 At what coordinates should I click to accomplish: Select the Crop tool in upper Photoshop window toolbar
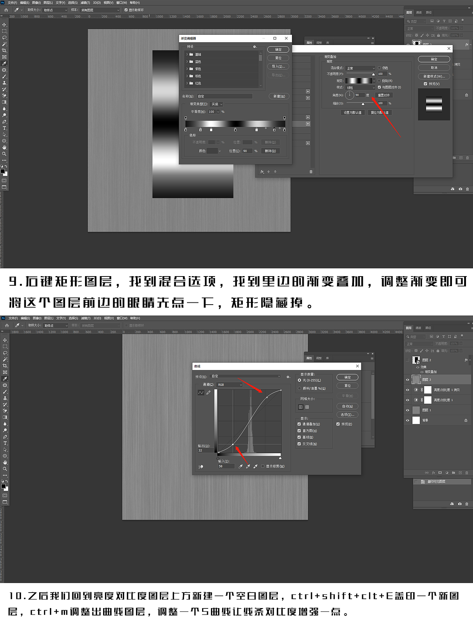(4, 51)
